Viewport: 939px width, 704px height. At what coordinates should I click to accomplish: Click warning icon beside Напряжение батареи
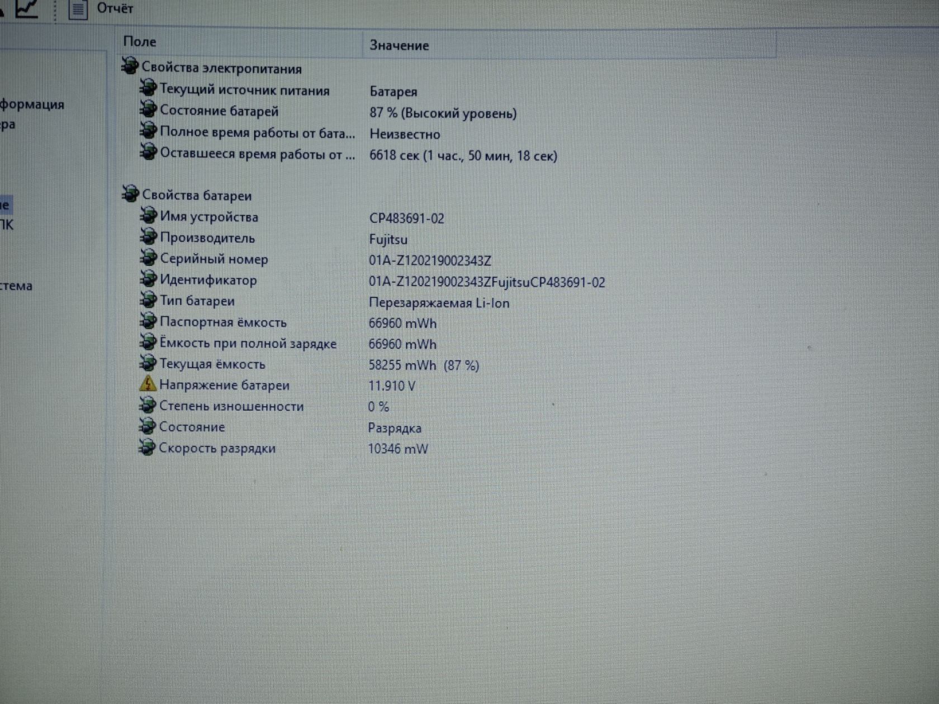coord(148,384)
